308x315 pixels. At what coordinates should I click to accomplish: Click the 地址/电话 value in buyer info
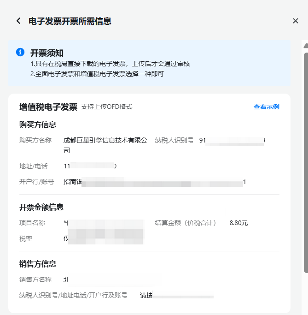(x=90, y=166)
